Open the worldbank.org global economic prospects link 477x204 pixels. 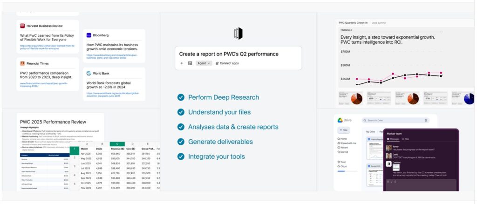pyautogui.click(x=113, y=95)
